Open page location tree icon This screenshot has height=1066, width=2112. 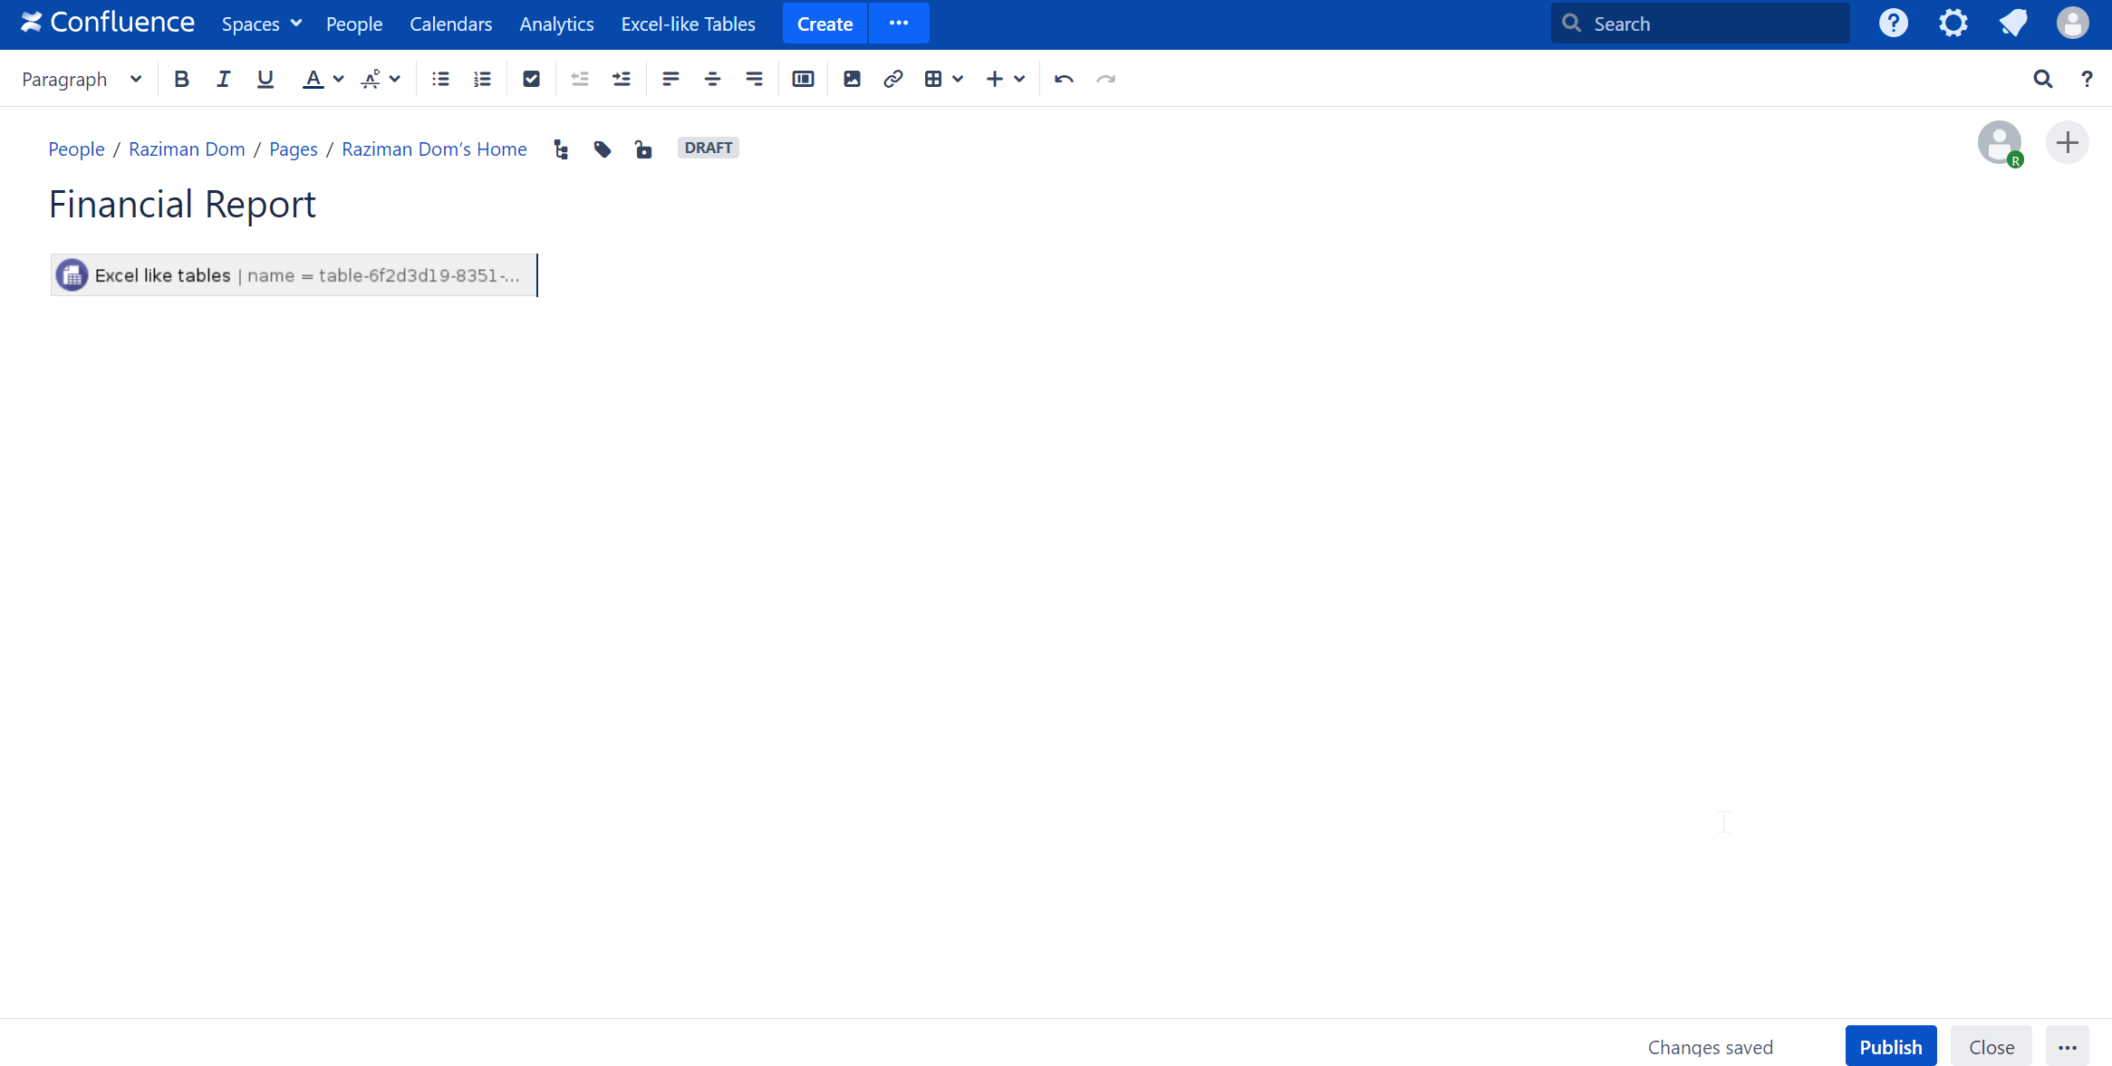pyautogui.click(x=561, y=149)
